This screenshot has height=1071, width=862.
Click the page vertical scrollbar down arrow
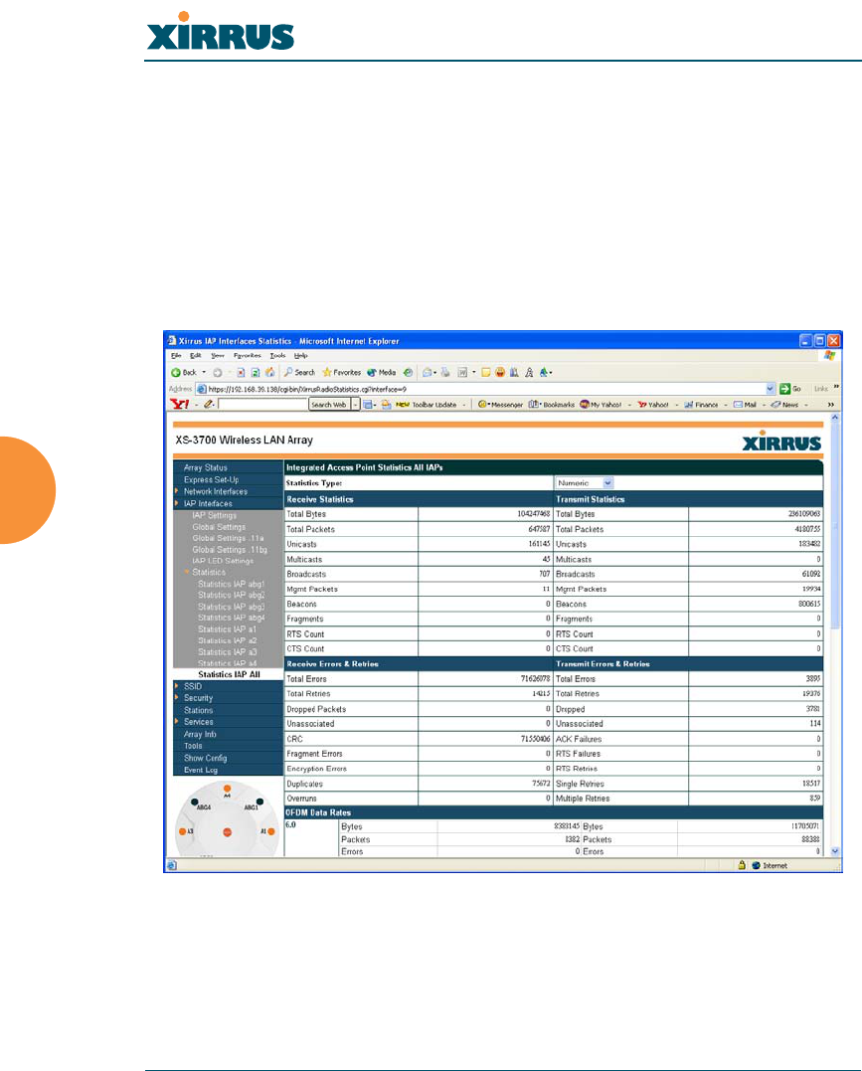(835, 851)
